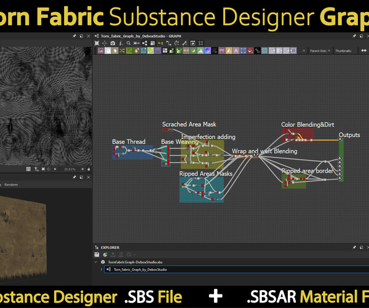
Task: Add a Levels node from the histogram icon
Action: coord(200,51)
